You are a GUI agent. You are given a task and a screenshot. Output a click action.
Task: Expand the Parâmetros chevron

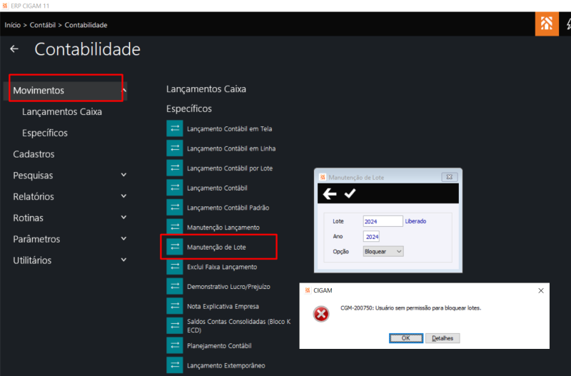[123, 239]
